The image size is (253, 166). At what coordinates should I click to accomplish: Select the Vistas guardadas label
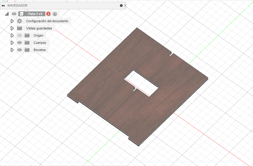39,28
